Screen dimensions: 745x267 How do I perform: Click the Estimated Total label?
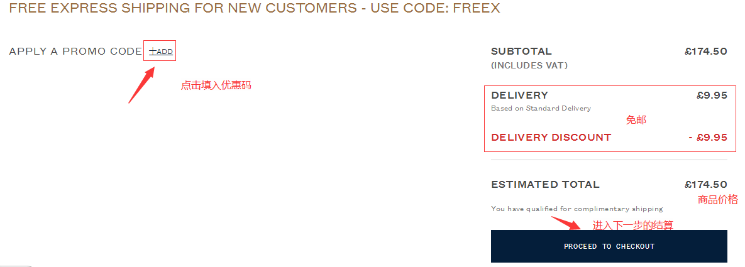545,185
